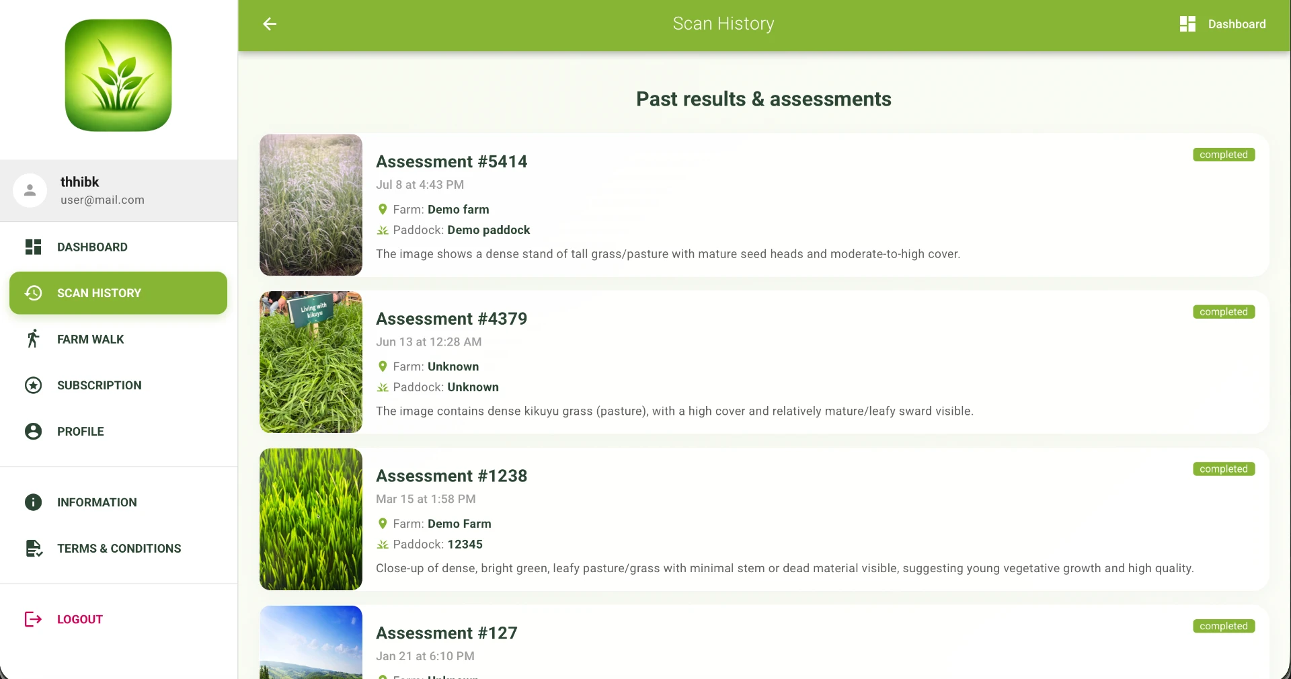Viewport: 1291px width, 679px height.
Task: Click description about young vegetative growth
Action: point(785,568)
